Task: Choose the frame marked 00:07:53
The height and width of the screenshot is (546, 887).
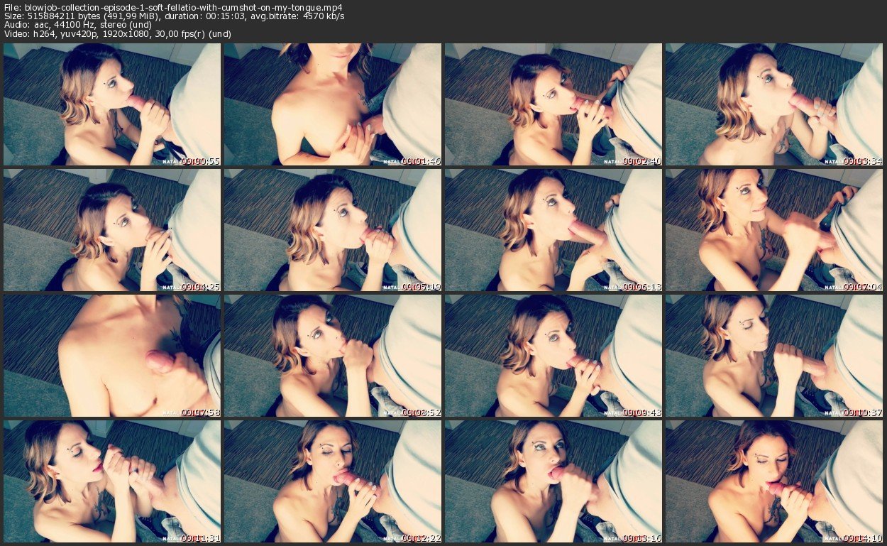Action: (x=112, y=356)
